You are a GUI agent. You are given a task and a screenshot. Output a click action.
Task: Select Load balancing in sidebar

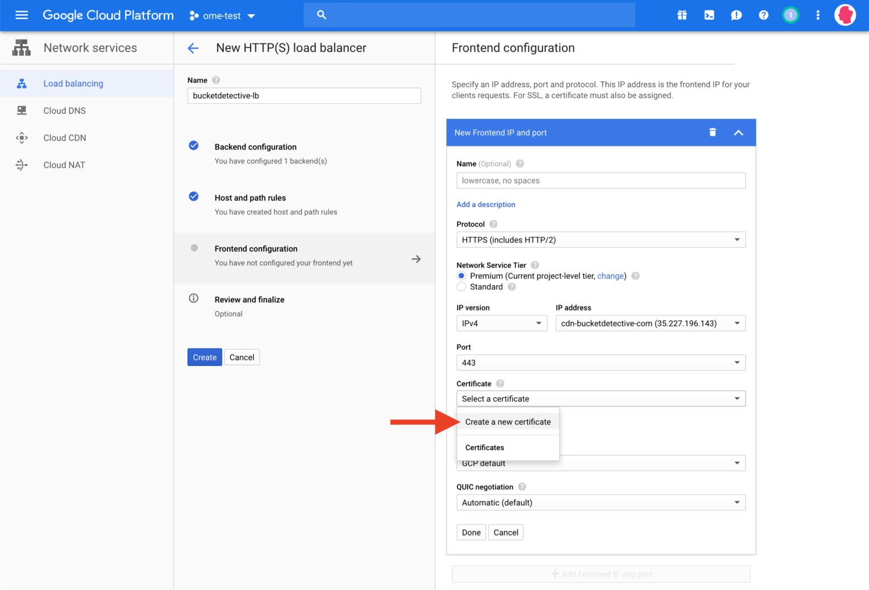[87, 83]
